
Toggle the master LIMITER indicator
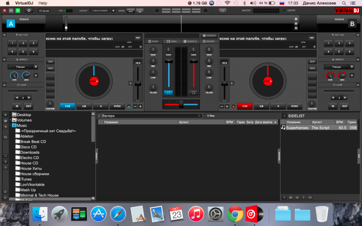284,10
